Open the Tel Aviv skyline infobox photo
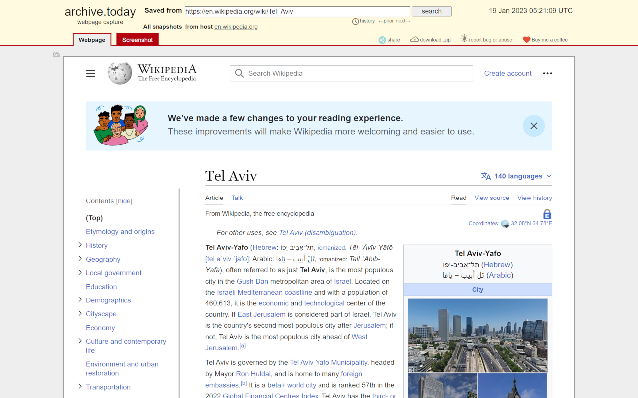 [x=478, y=335]
